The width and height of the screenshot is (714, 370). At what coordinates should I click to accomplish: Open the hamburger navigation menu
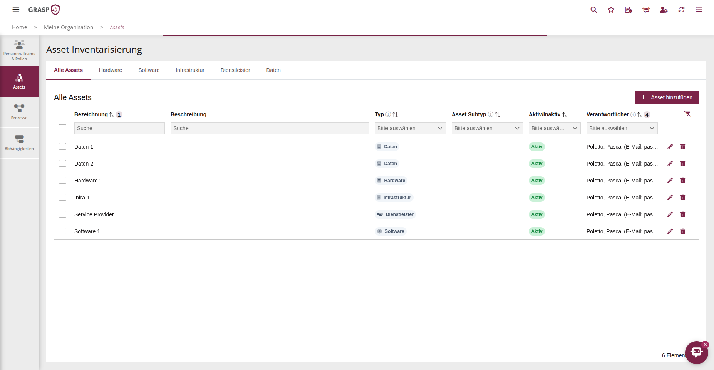[x=16, y=10]
